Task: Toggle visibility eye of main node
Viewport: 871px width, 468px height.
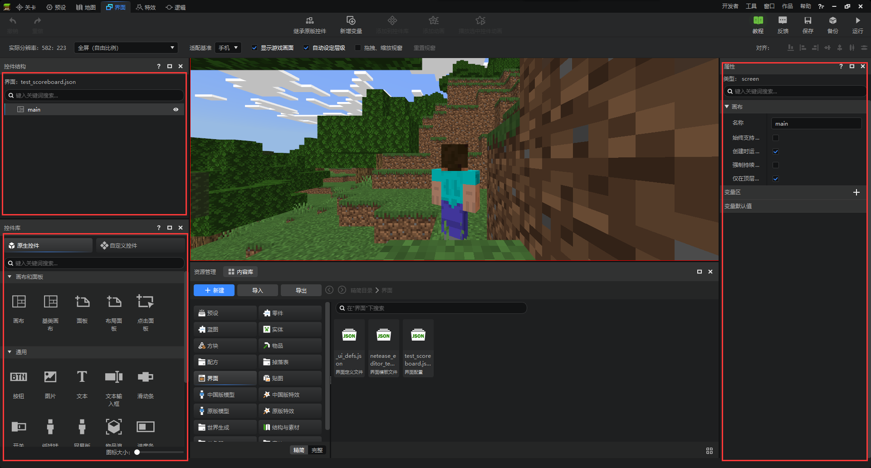Action: click(176, 109)
